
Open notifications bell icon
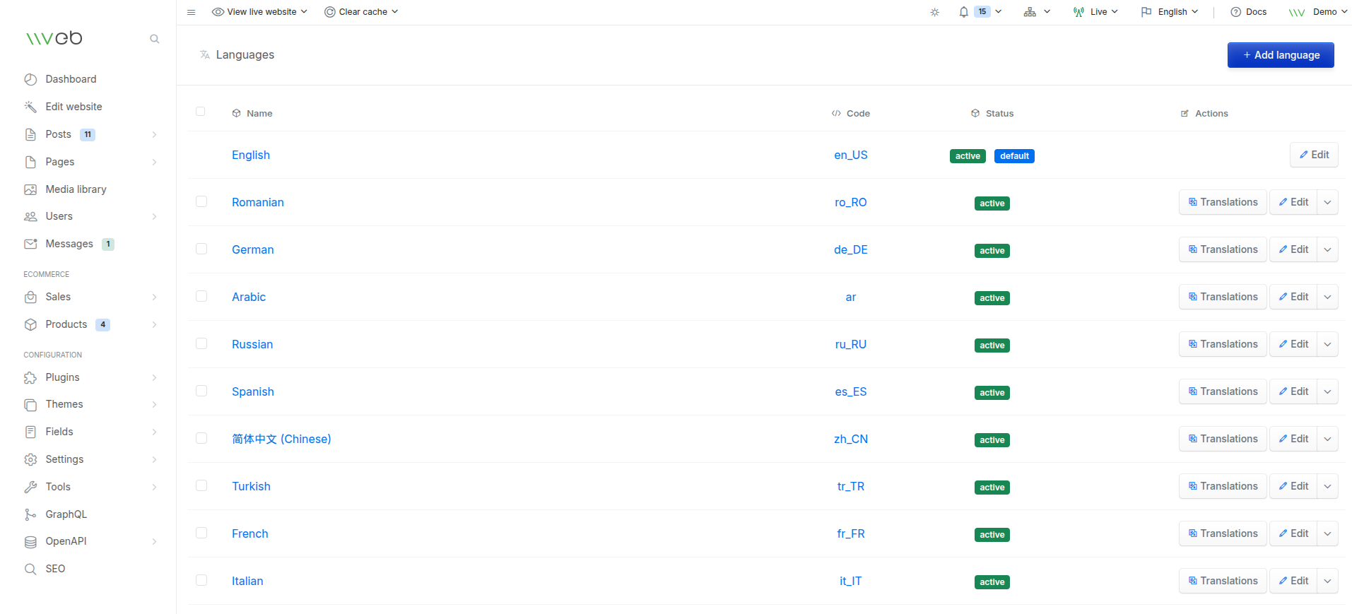tap(963, 12)
